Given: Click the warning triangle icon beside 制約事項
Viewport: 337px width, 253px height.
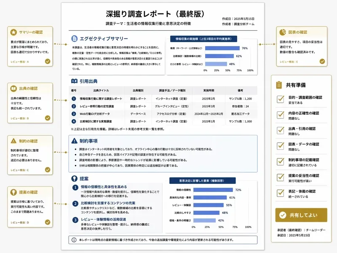Looking at the screenshot, I should click(74, 141).
